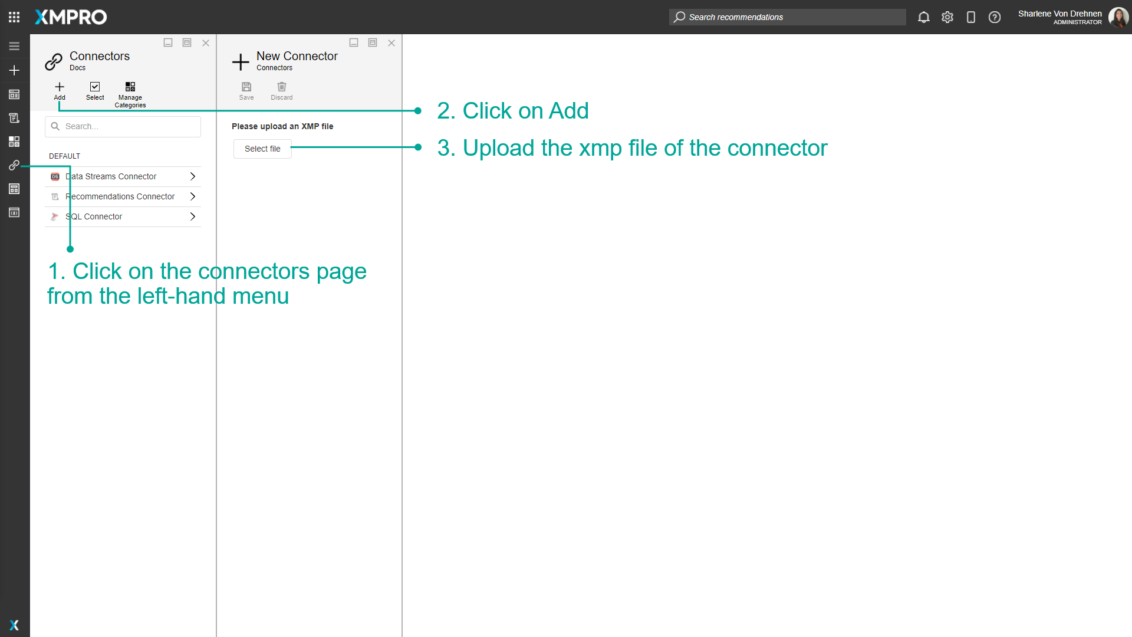Click the plus icon to create new item
This screenshot has width=1132, height=637.
pos(14,70)
